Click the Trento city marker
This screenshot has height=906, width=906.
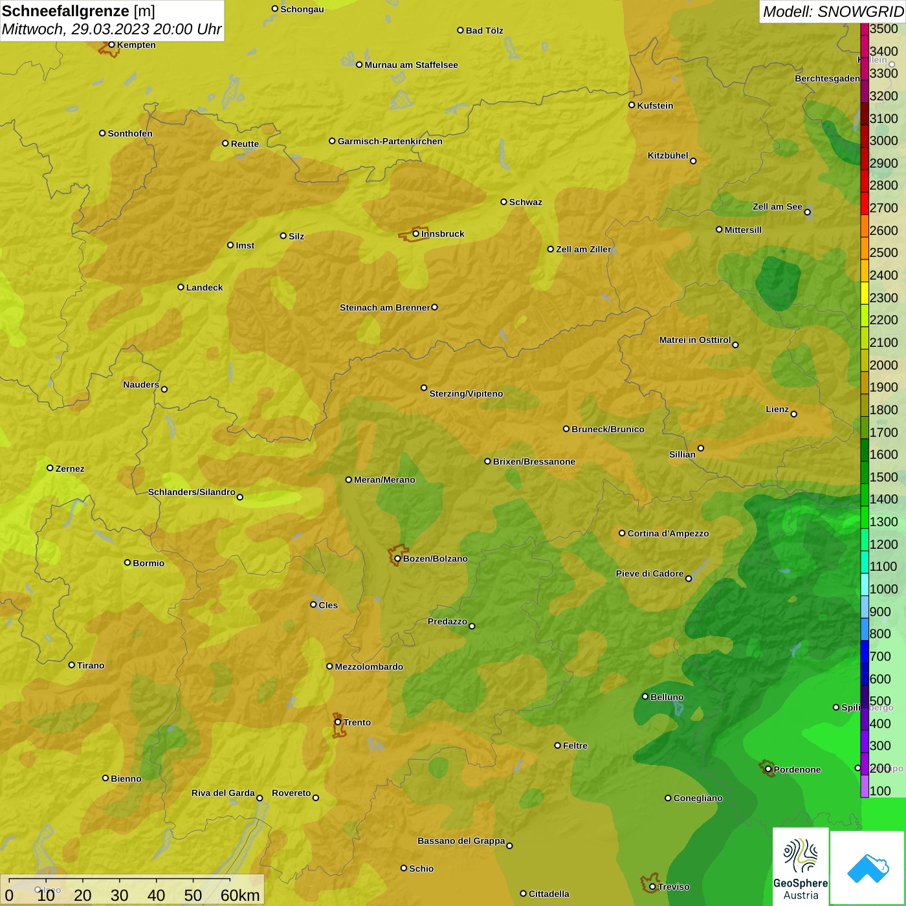pyautogui.click(x=338, y=722)
